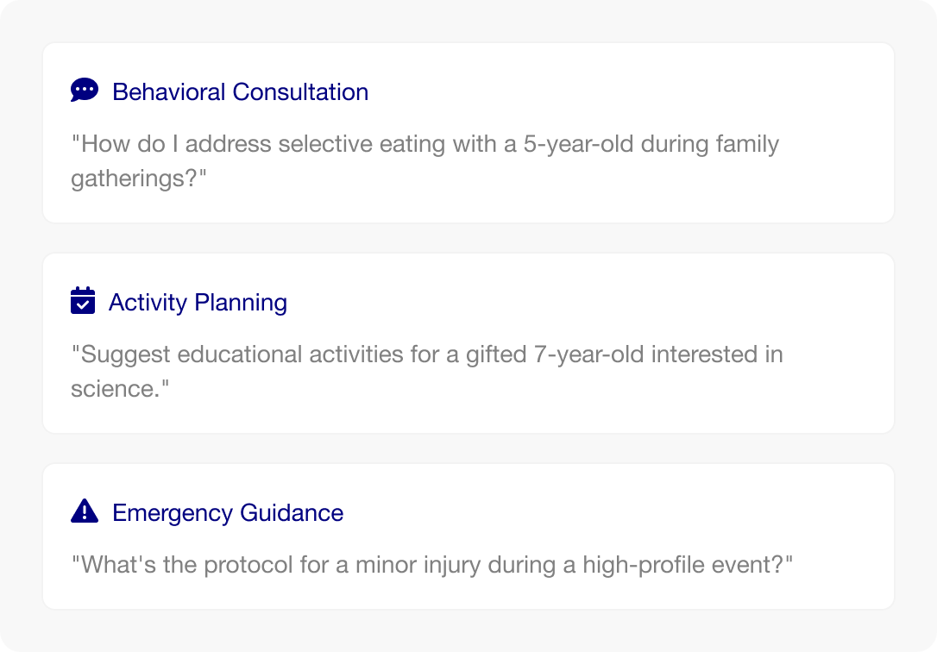The width and height of the screenshot is (937, 652).
Task: Click the word "Guidance" in third heading
Action: click(x=292, y=513)
